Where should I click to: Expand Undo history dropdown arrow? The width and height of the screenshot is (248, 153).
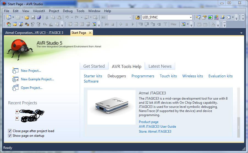tap(72, 17)
